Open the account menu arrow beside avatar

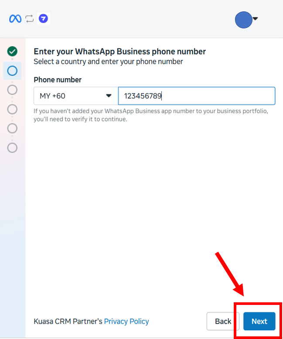tap(255, 18)
